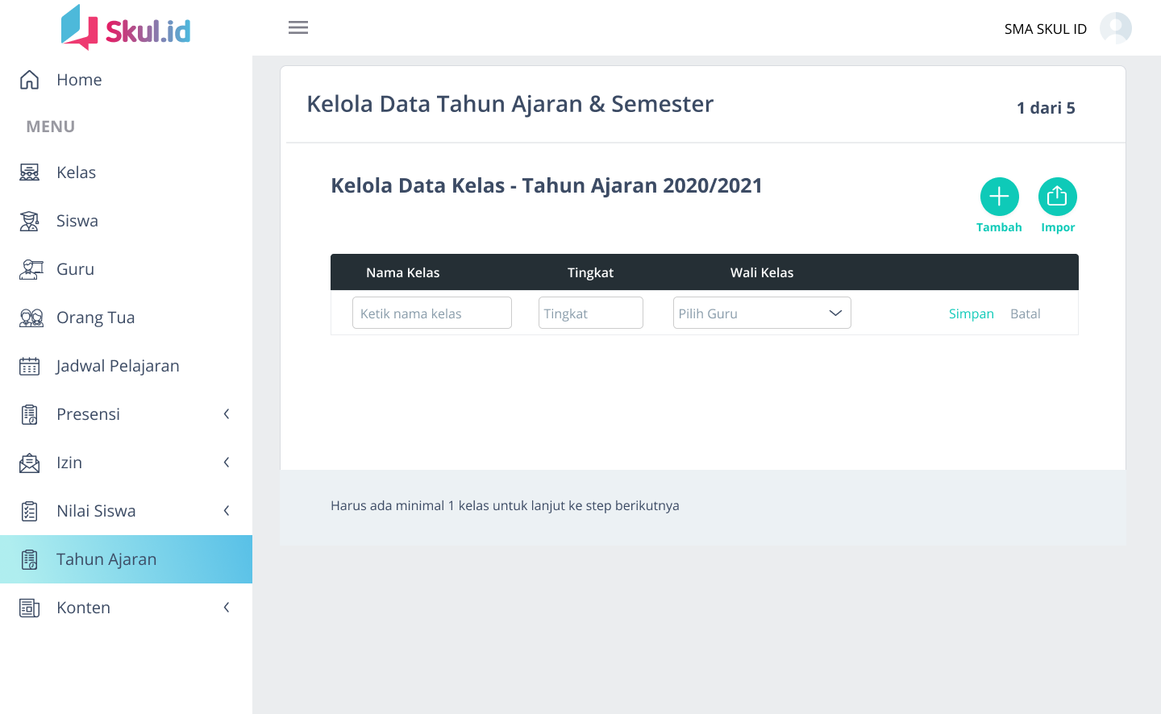
Task: Click the hamburger menu icon
Action: point(298,27)
